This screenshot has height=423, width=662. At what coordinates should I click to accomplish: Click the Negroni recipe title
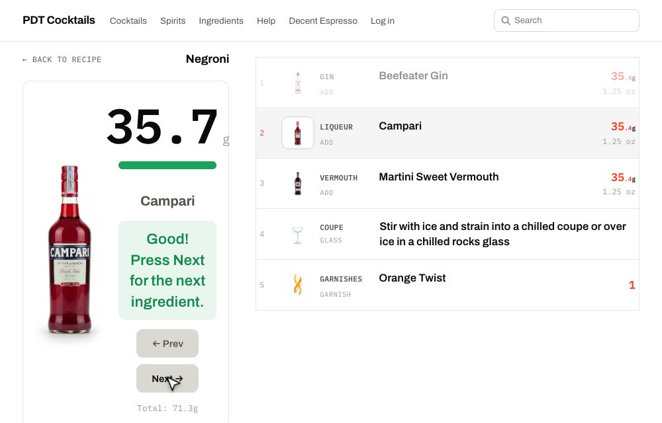click(x=208, y=59)
